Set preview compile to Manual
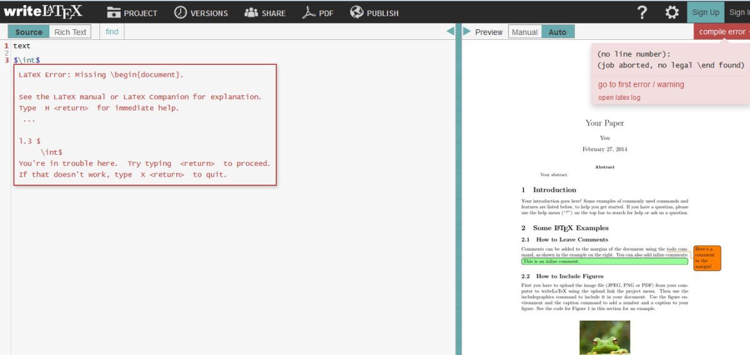This screenshot has height=355, width=750. click(x=524, y=32)
